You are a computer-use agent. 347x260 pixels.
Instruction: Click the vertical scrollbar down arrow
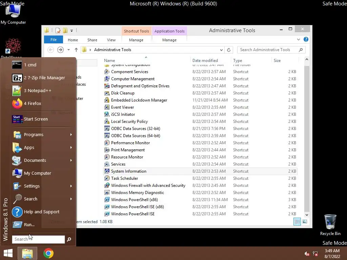click(307, 215)
